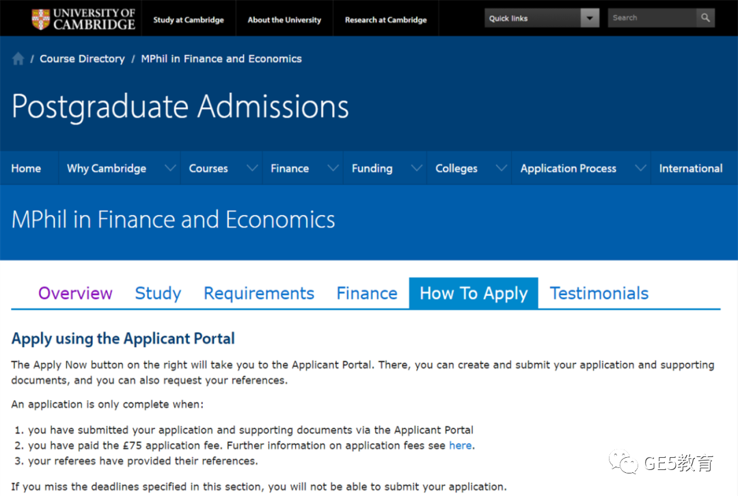This screenshot has height=496, width=738.
Task: Click the Postgraduate Admissions heading
Action: click(x=180, y=107)
